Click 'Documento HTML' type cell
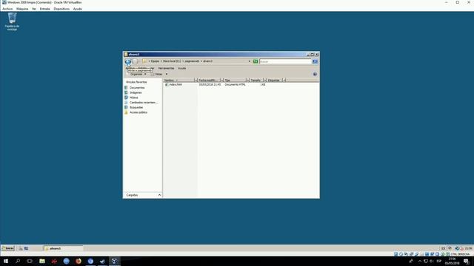 [x=236, y=85]
